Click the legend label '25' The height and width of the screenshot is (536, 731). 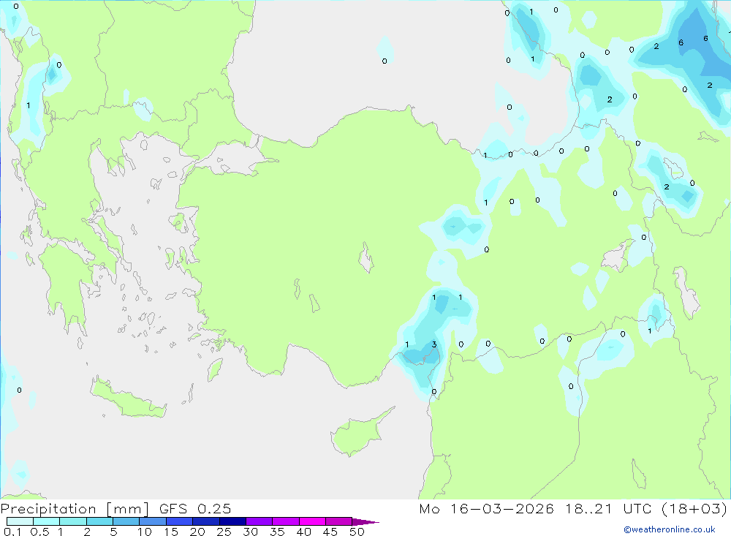pos(224,532)
